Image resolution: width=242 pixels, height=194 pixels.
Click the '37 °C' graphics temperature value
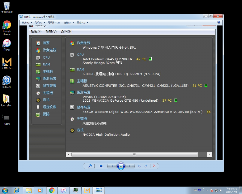[167, 101]
